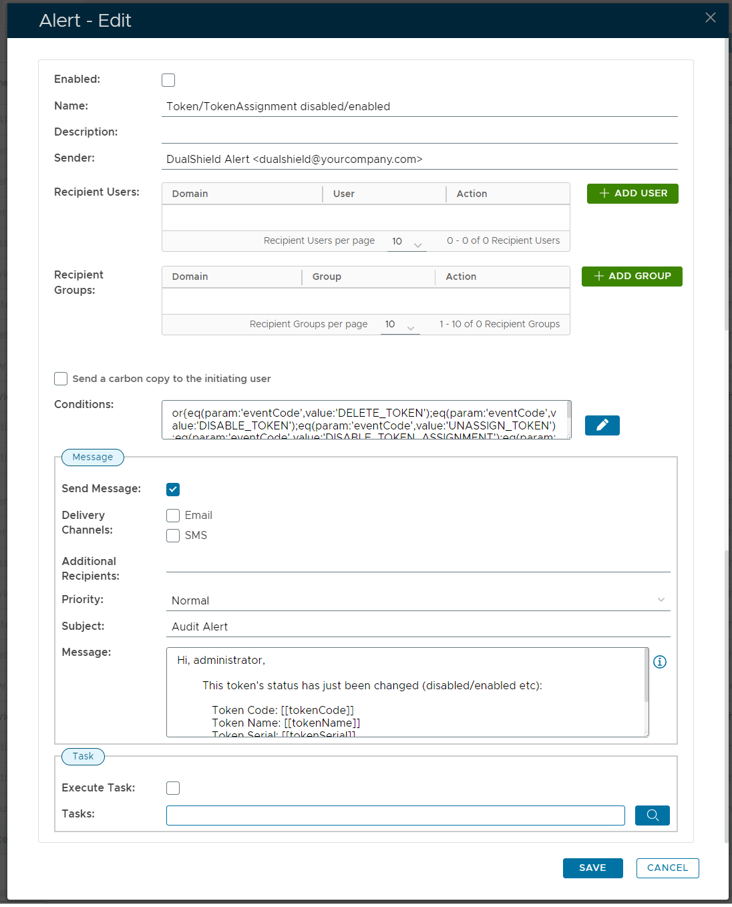Click the magnifier icon to search tasks
This screenshot has height=907, width=732.
(x=652, y=815)
